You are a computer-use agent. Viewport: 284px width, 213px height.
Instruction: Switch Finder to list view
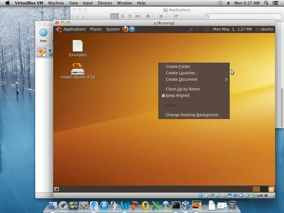pos(122,16)
